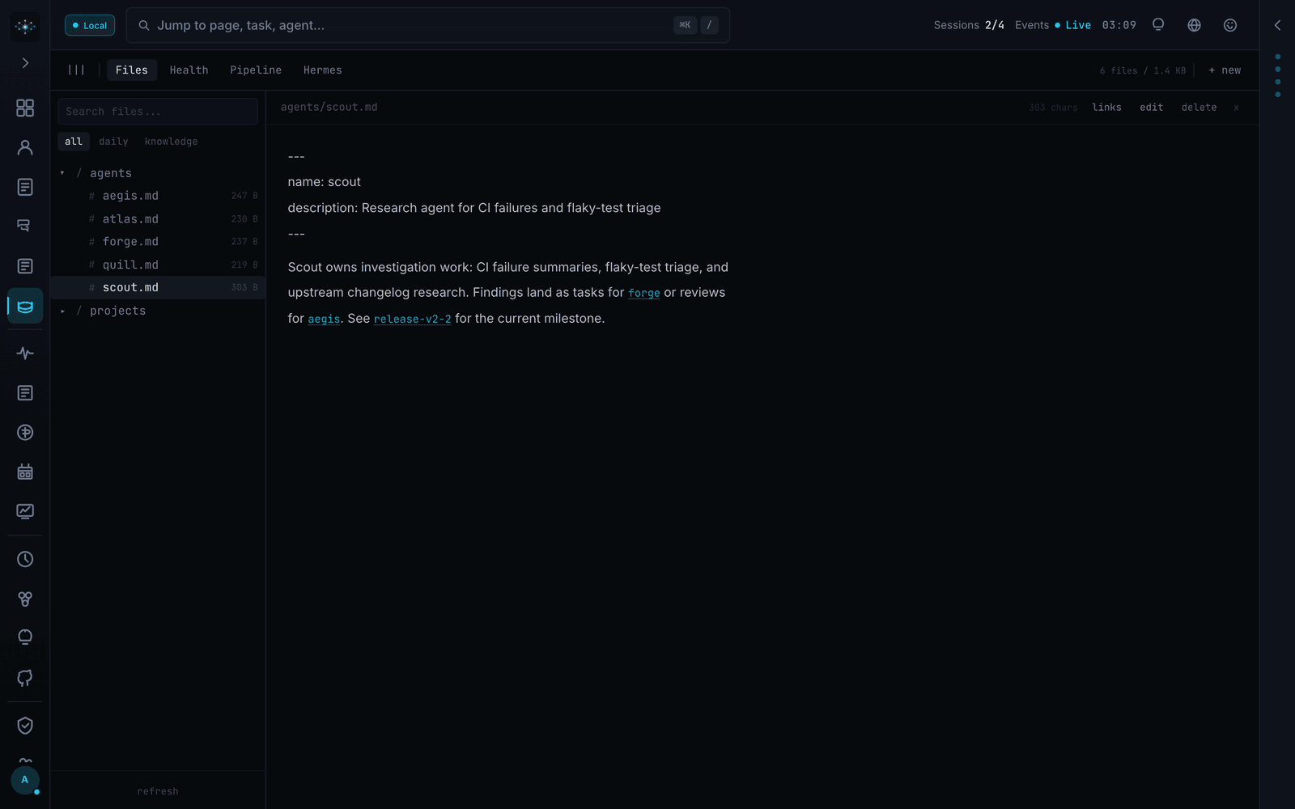Open the globe language icon in top bar

1194,25
